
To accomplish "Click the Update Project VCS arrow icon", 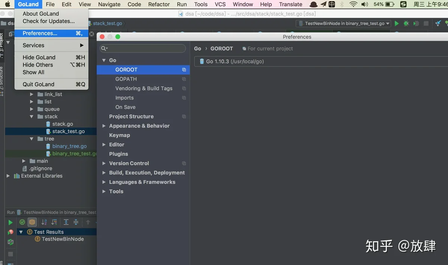I will [x=439, y=23].
